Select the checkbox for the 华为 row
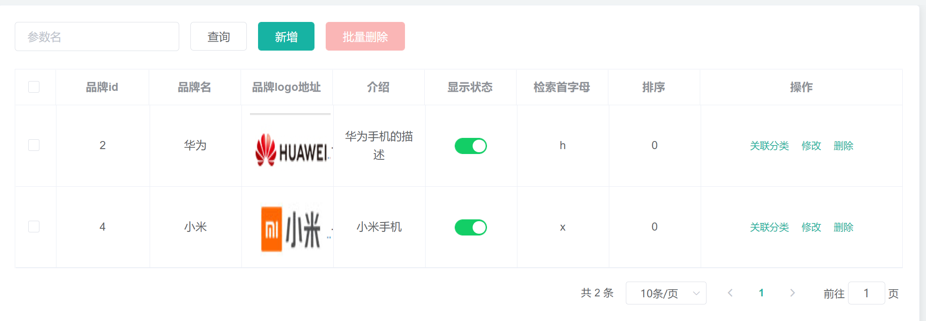The image size is (926, 321). 34,145
